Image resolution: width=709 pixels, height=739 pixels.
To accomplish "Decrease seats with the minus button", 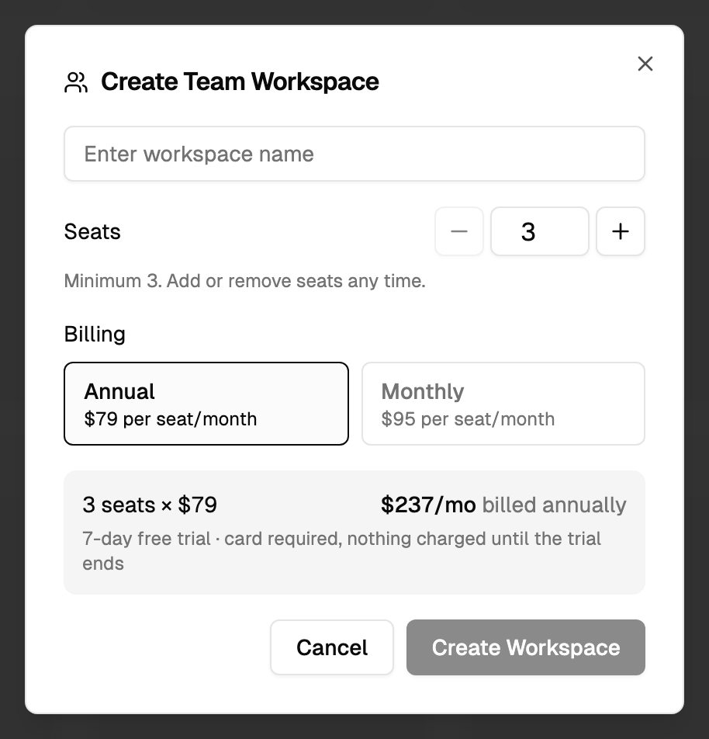I will click(x=459, y=231).
